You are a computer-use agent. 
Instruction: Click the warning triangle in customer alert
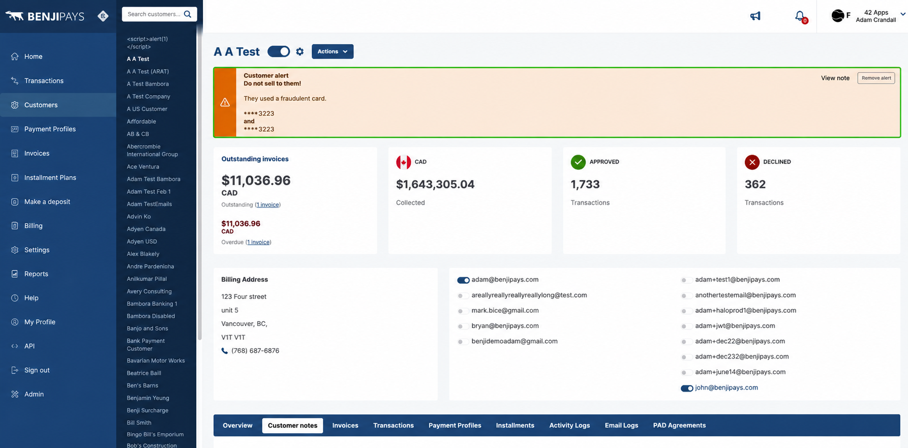(x=225, y=103)
